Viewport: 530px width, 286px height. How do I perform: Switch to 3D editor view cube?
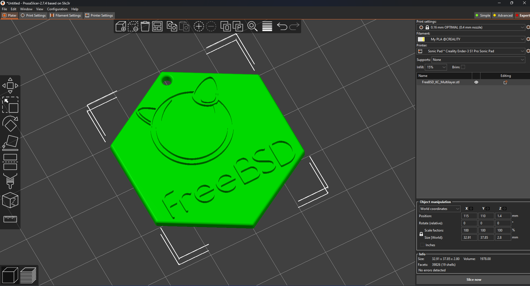coord(10,275)
